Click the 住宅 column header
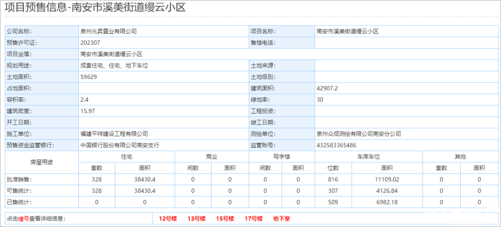Screen dimensions: 501x227 [127, 157]
